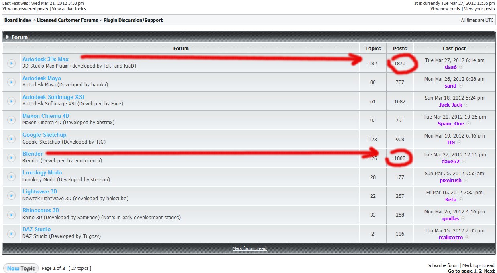Click forum status icon beside Autodesk Softimage XSI
Viewport: 497px width, 273px height.
point(11,101)
